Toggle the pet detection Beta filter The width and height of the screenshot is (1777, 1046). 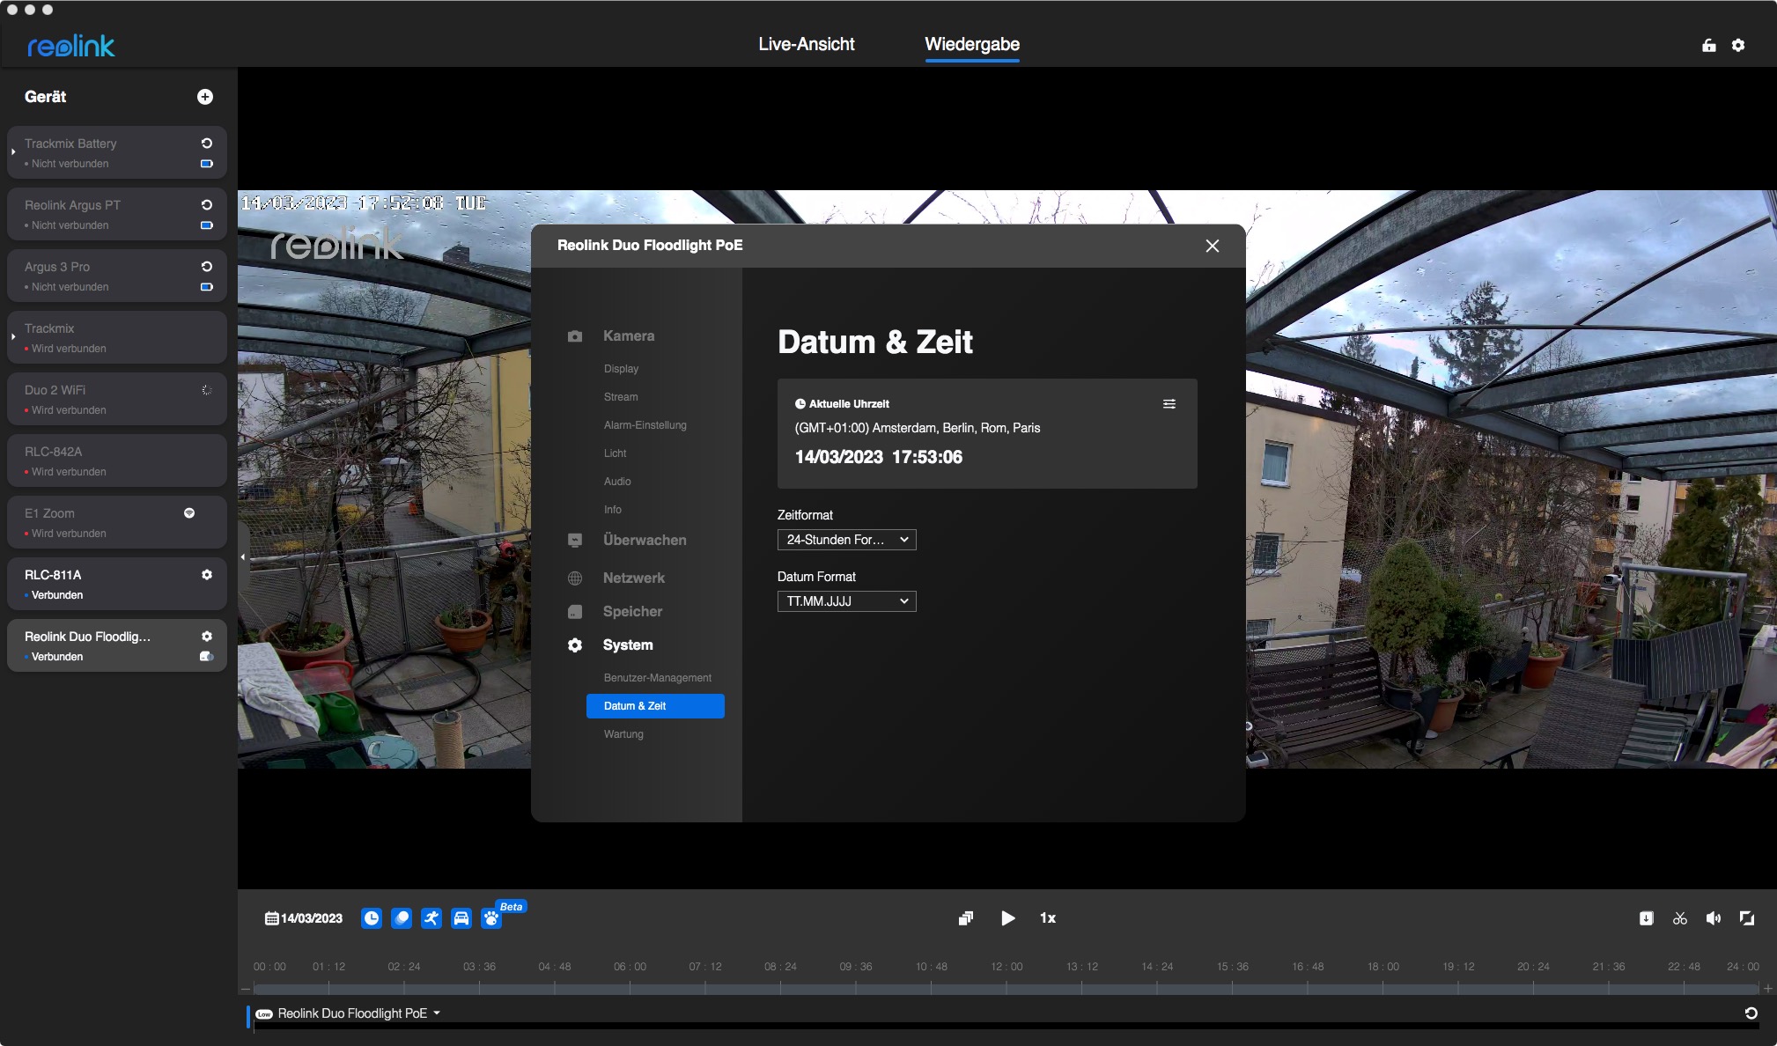491,918
